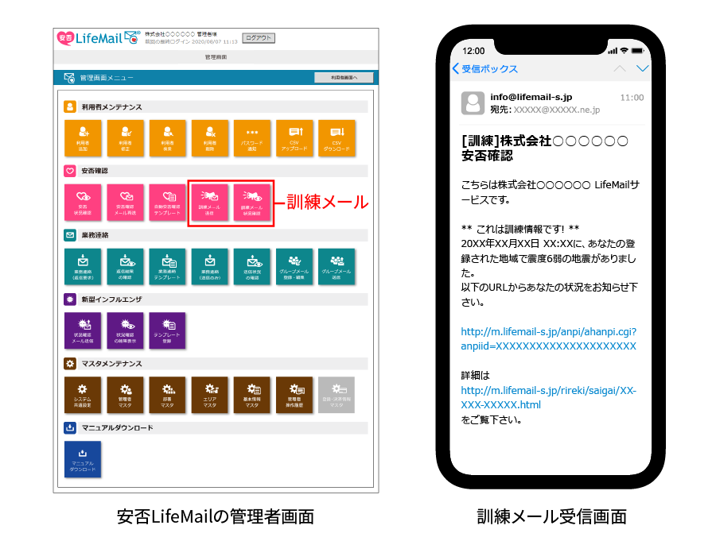
Task: Open the システム共通設定 tile
Action: 83,395
